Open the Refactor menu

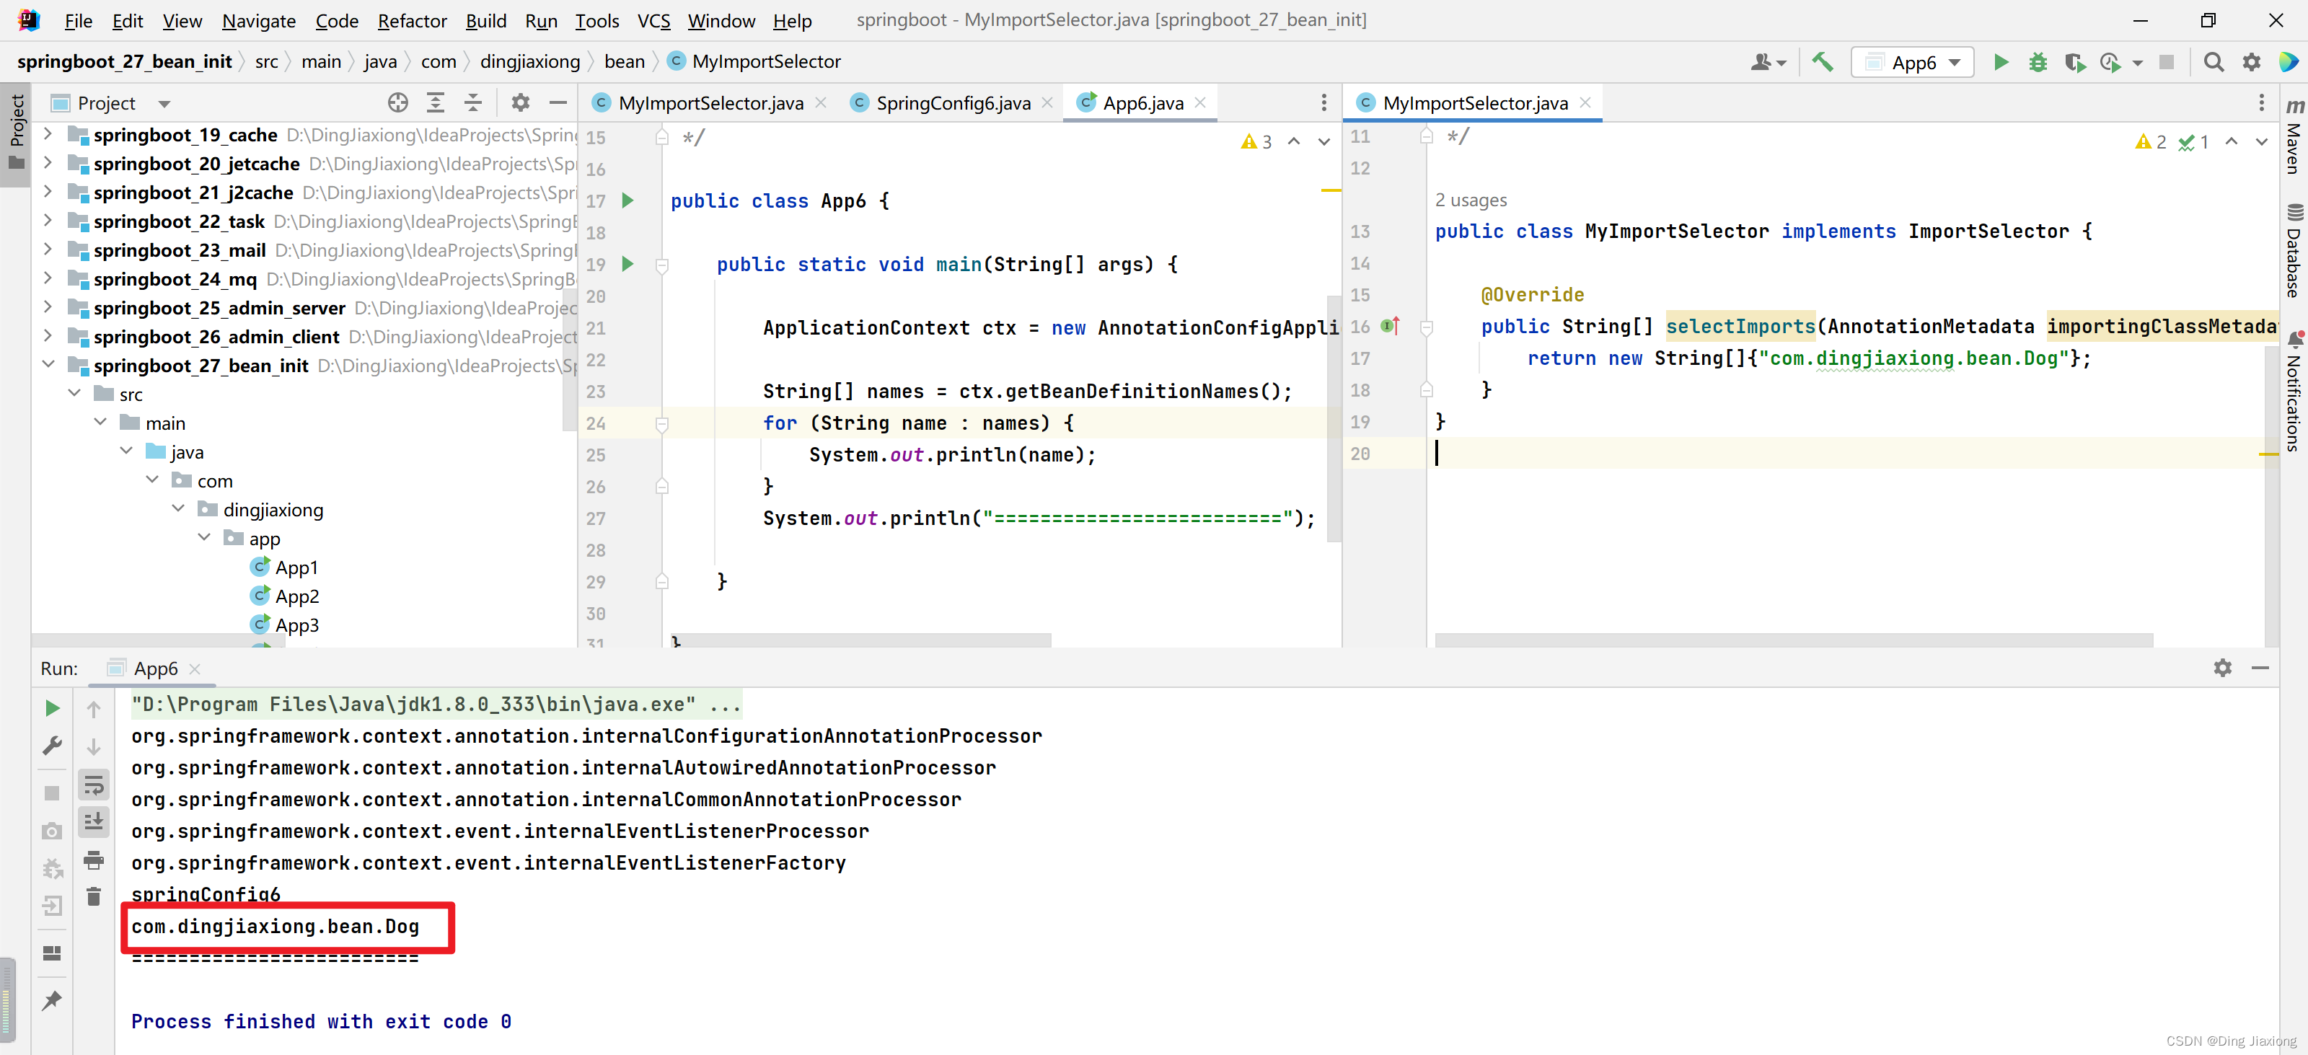[x=411, y=21]
